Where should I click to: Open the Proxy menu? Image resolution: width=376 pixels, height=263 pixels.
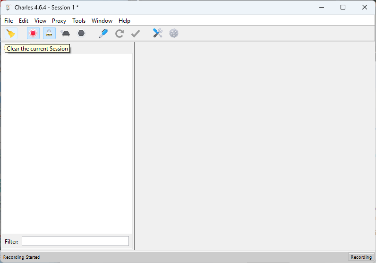click(x=59, y=21)
